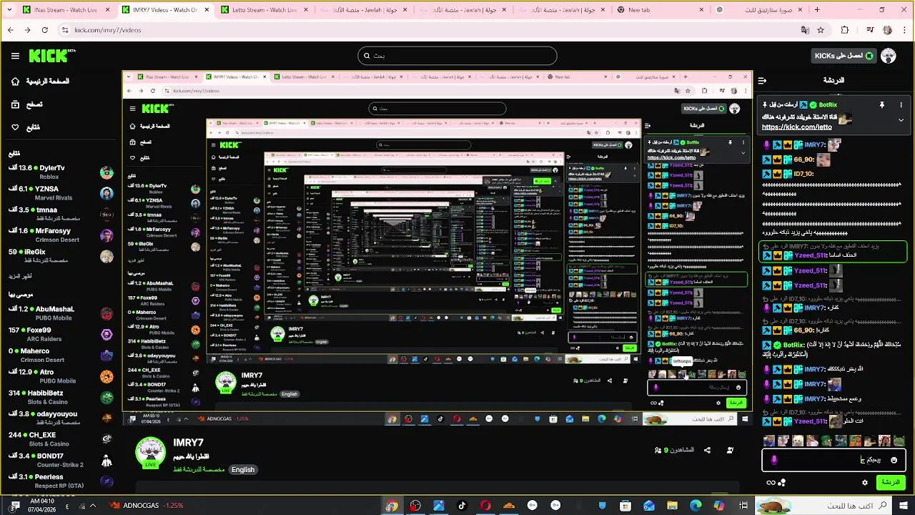Click DylerTv's round avatar thumbnail
The image size is (915, 515).
click(x=107, y=172)
